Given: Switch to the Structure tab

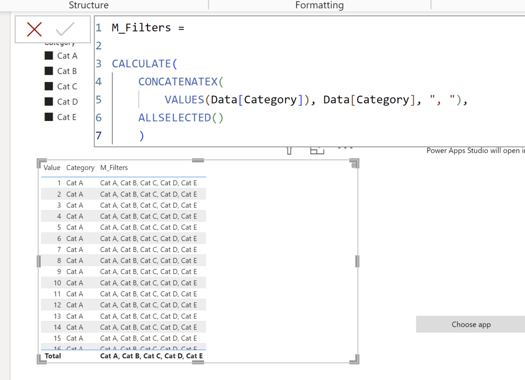Looking at the screenshot, I should click(88, 5).
